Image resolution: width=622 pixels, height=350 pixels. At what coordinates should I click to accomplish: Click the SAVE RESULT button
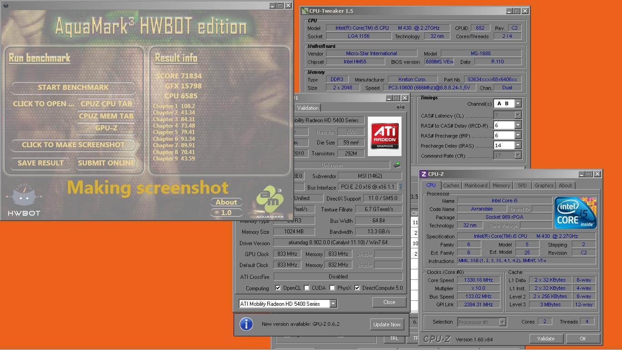click(x=41, y=163)
